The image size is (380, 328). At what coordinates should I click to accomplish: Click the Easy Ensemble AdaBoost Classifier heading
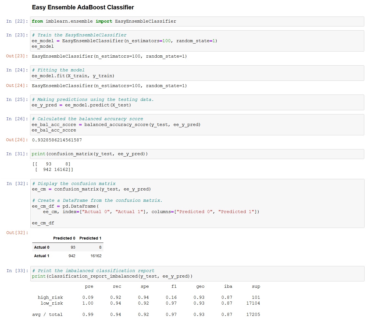(83, 7)
